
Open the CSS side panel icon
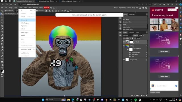coord(120,32)
